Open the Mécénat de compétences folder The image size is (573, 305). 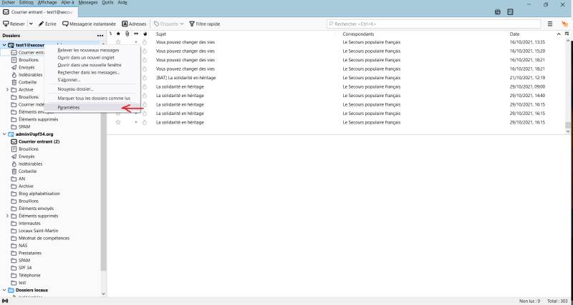[x=44, y=238]
